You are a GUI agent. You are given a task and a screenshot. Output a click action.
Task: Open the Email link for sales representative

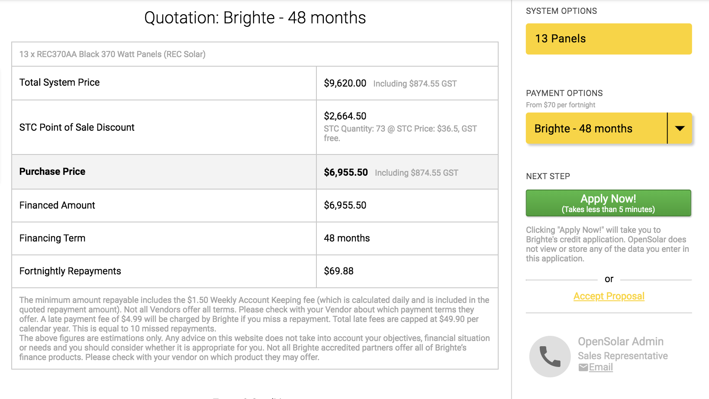601,367
